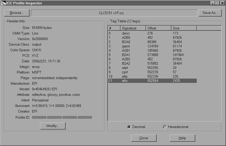The image size is (226, 146).
Task: Click the ICC Profile Inspector title icon
Action: (3, 3)
